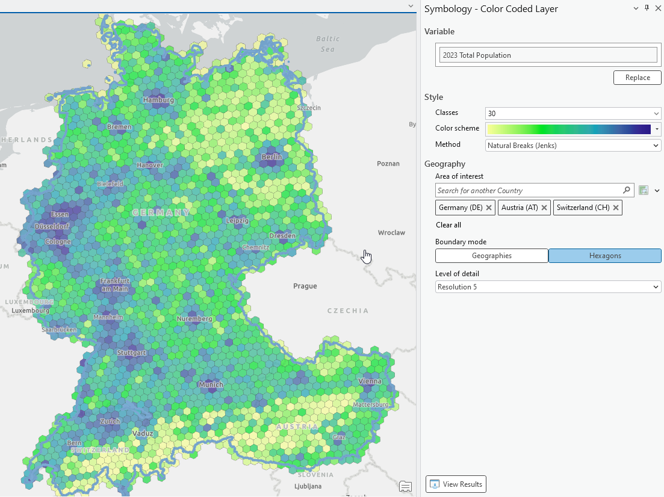
Task: Open the yellow-green-blue color scheme ramp
Action: tap(573, 129)
